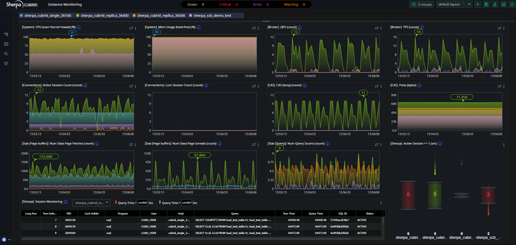Image resolution: width=516 pixels, height=245 pixels.
Task: Toggle sherpa_scb_demo_test instance legend
Action: pyautogui.click(x=211, y=16)
